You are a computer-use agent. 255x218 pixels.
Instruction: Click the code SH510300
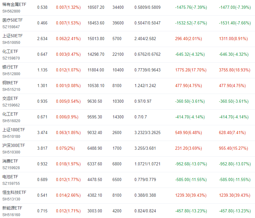(x=11, y=152)
